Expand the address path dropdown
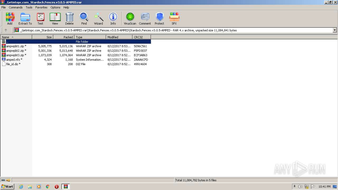Viewport: 338px width, 190px height. point(335,30)
